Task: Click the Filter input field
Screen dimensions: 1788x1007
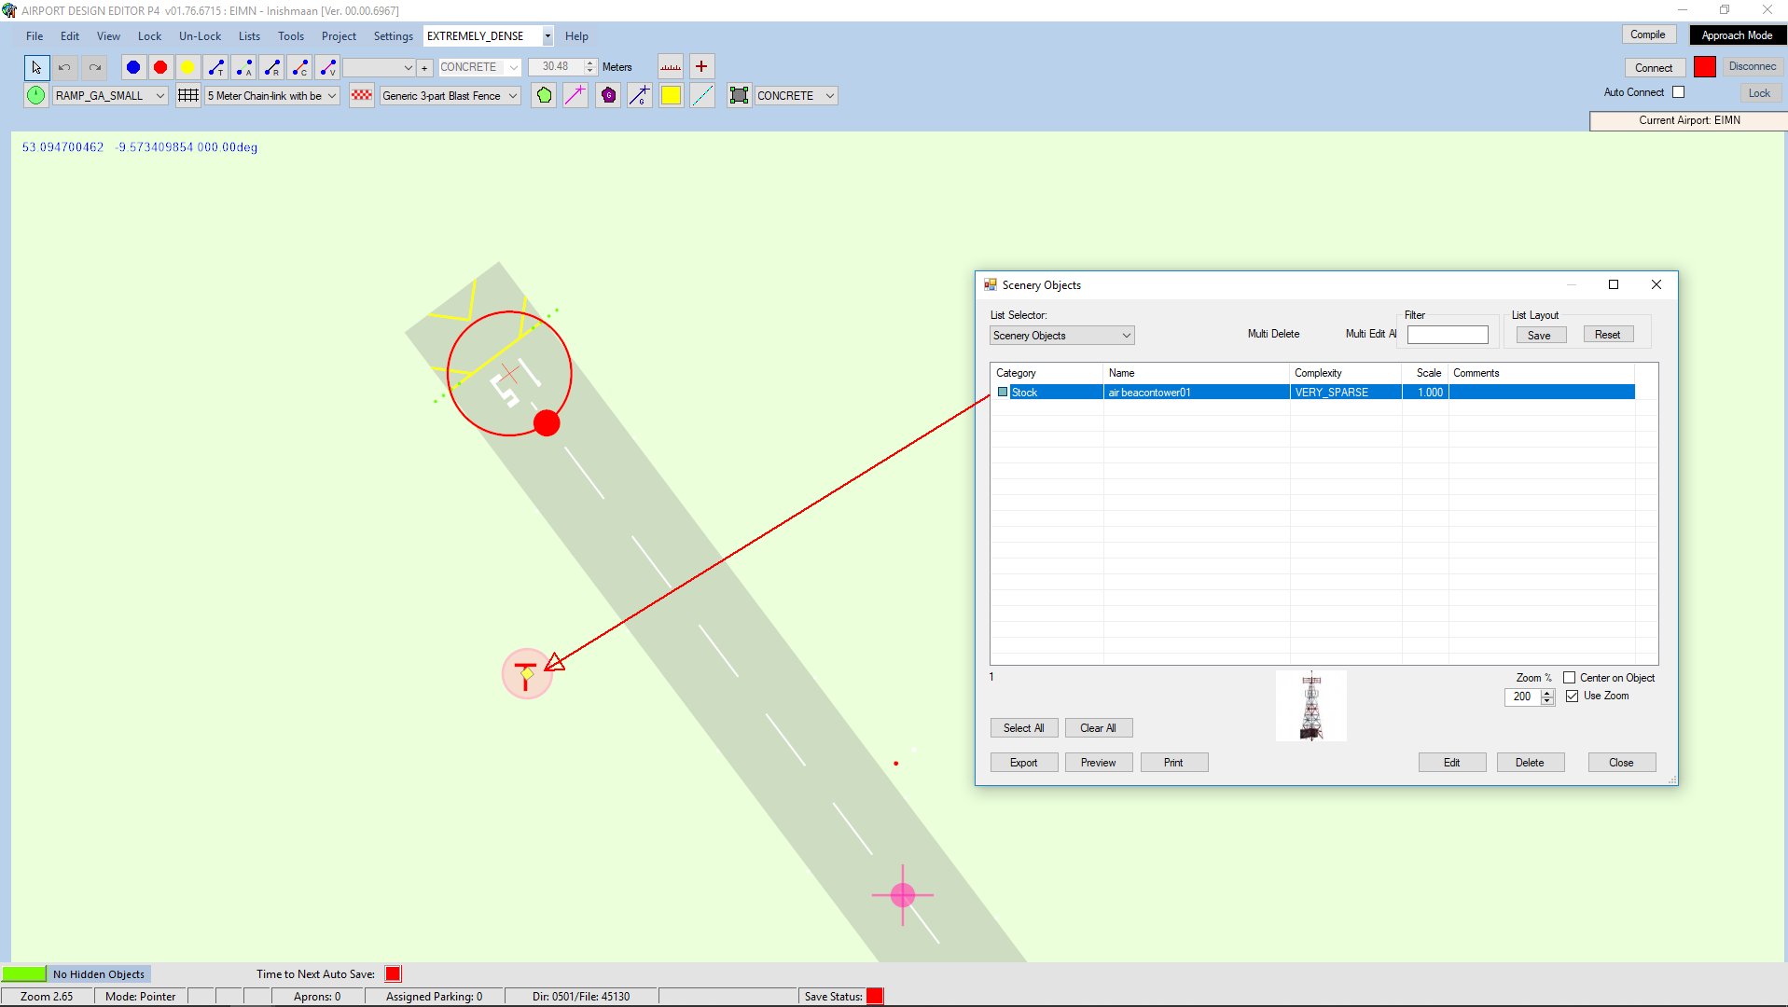Action: (1448, 335)
